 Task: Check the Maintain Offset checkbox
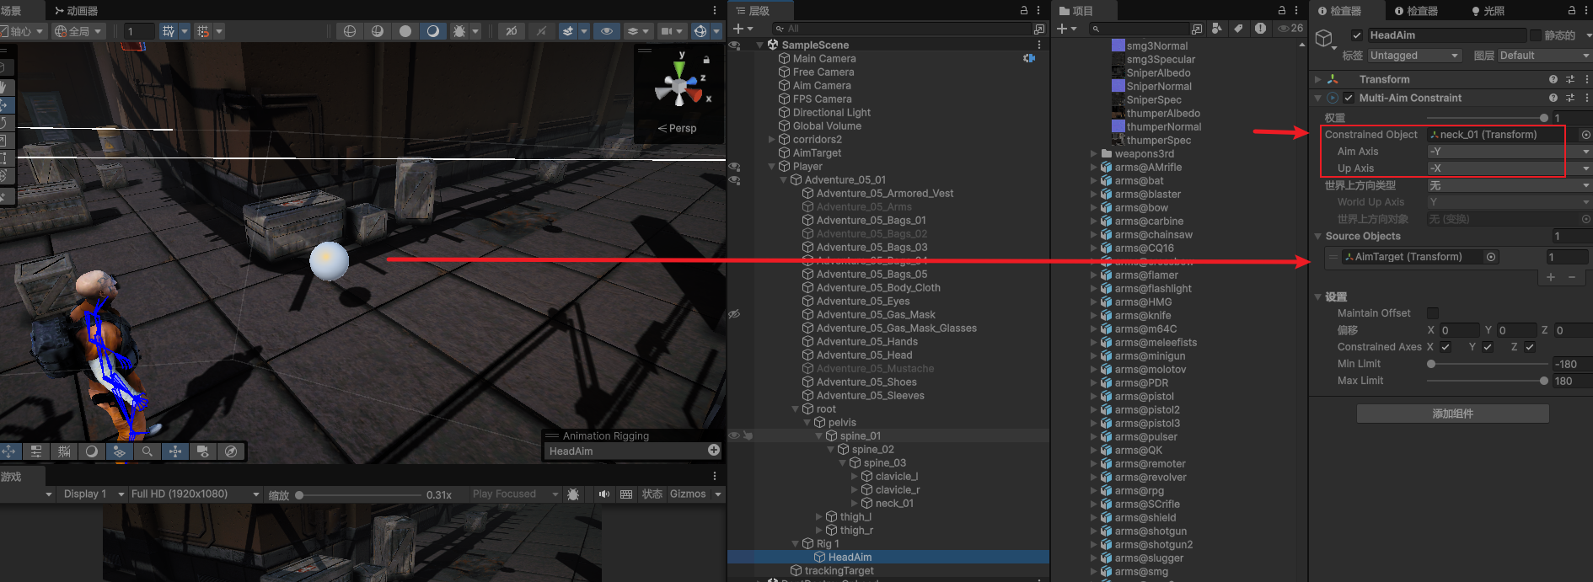[1433, 313]
